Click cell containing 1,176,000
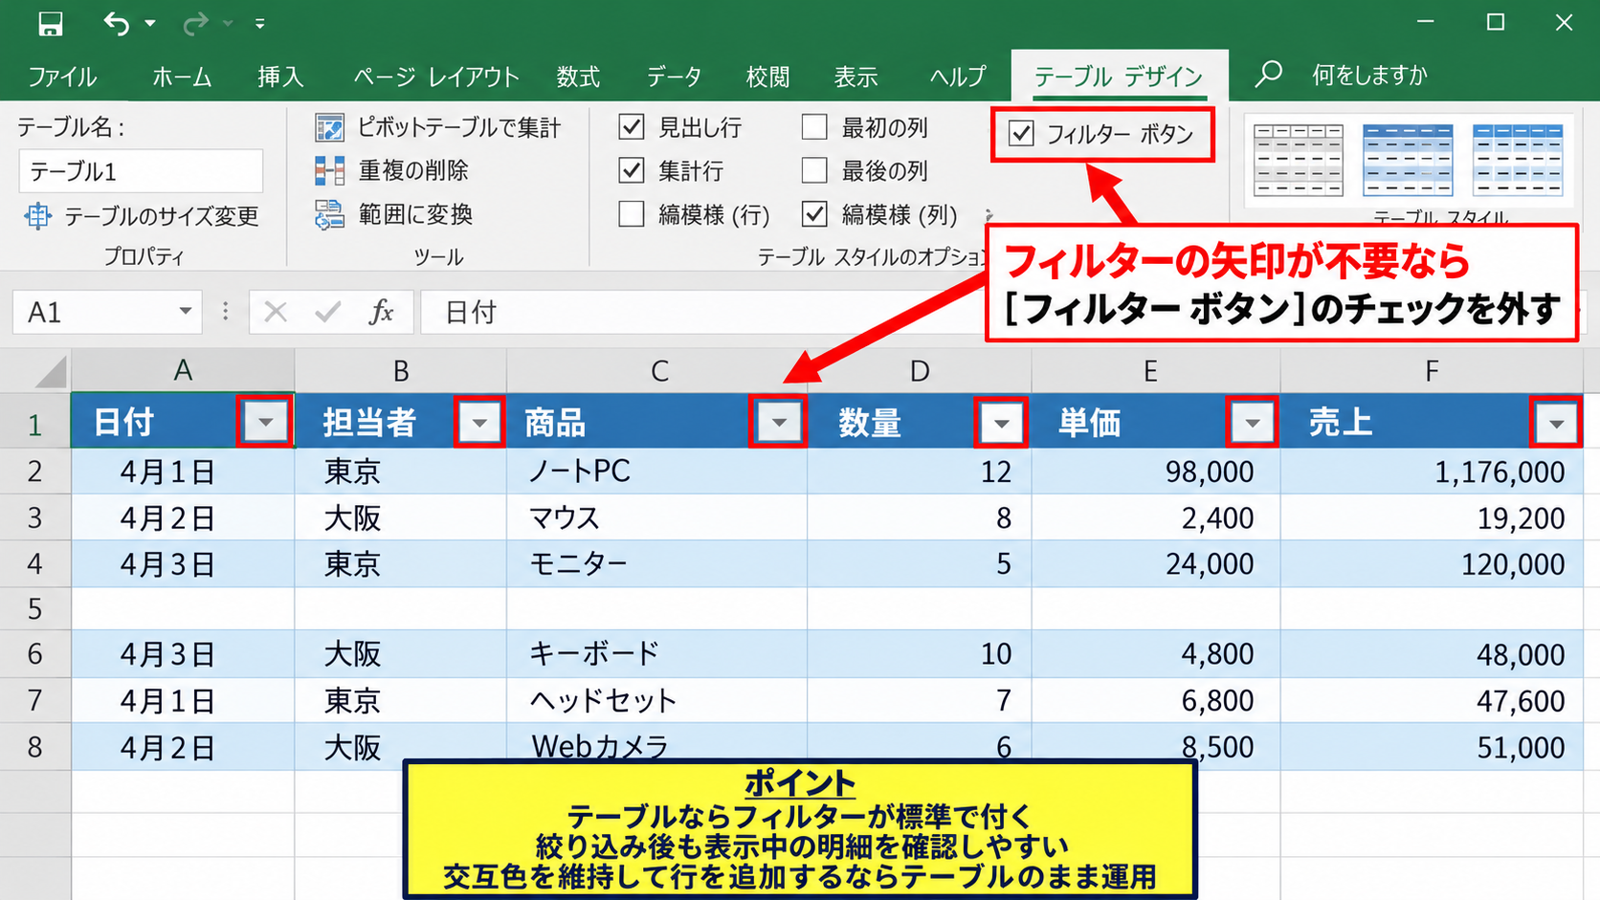The height and width of the screenshot is (900, 1600). click(x=1432, y=472)
